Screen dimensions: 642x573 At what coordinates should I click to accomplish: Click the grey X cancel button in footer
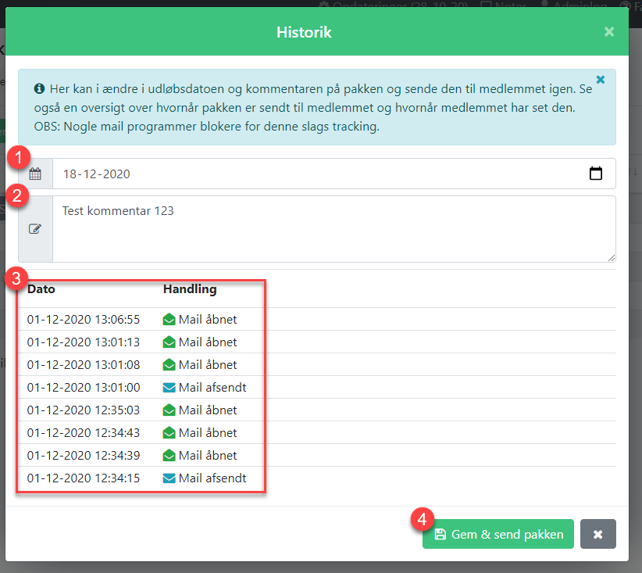(597, 534)
